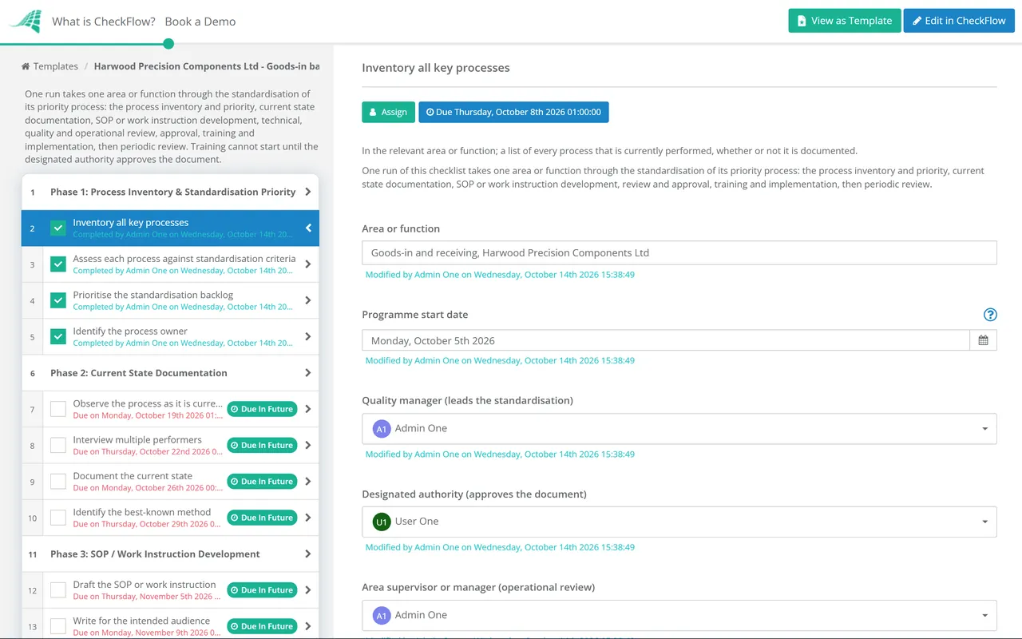1022x639 pixels.
Task: Click the 'Due In Future' badge on 'Observe the process'
Action: click(262, 409)
